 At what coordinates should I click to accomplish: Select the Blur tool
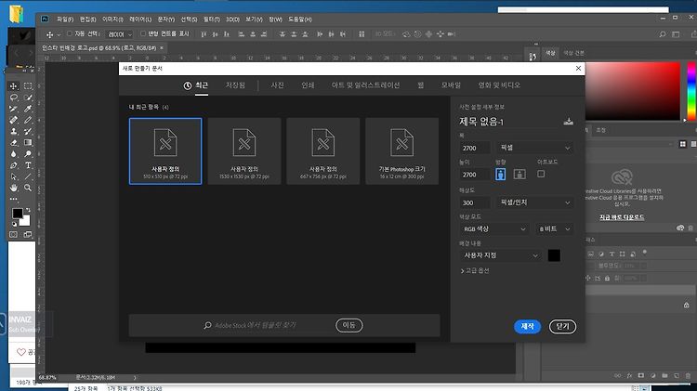tap(14, 154)
